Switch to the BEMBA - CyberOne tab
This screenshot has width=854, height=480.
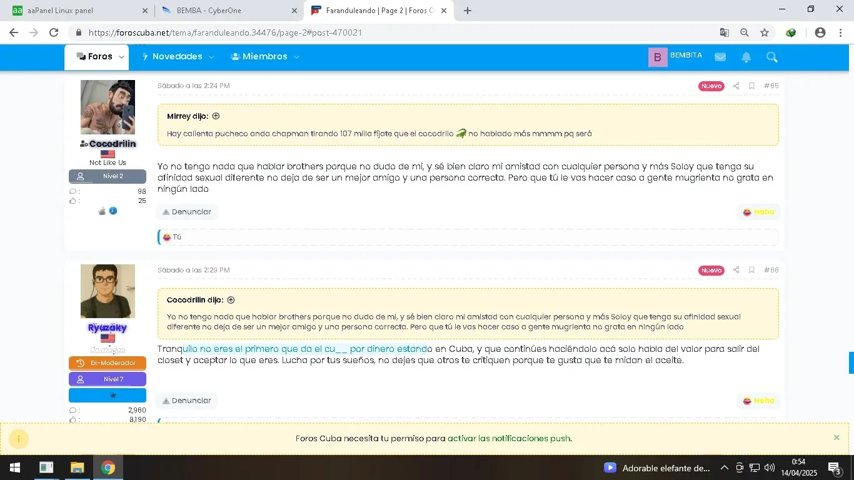coord(229,11)
